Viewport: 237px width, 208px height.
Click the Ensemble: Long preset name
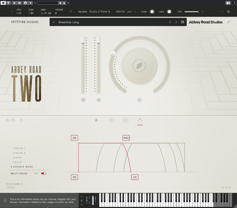pos(69,22)
